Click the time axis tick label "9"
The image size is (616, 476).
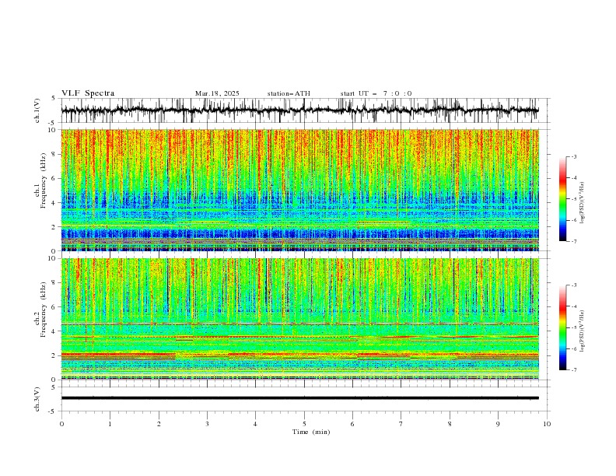[498, 424]
